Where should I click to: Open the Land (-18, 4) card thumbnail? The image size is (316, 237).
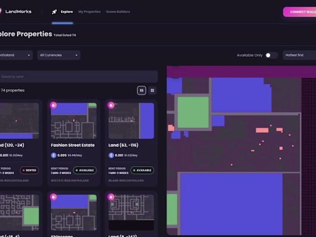[19, 213]
